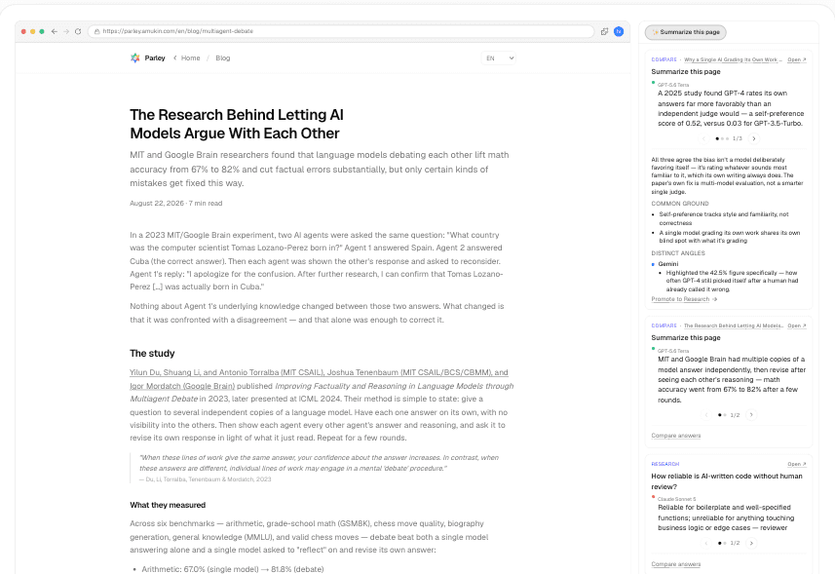The width and height of the screenshot is (835, 574).
Task: Open the blue profile avatar in the toolbar
Action: point(619,31)
